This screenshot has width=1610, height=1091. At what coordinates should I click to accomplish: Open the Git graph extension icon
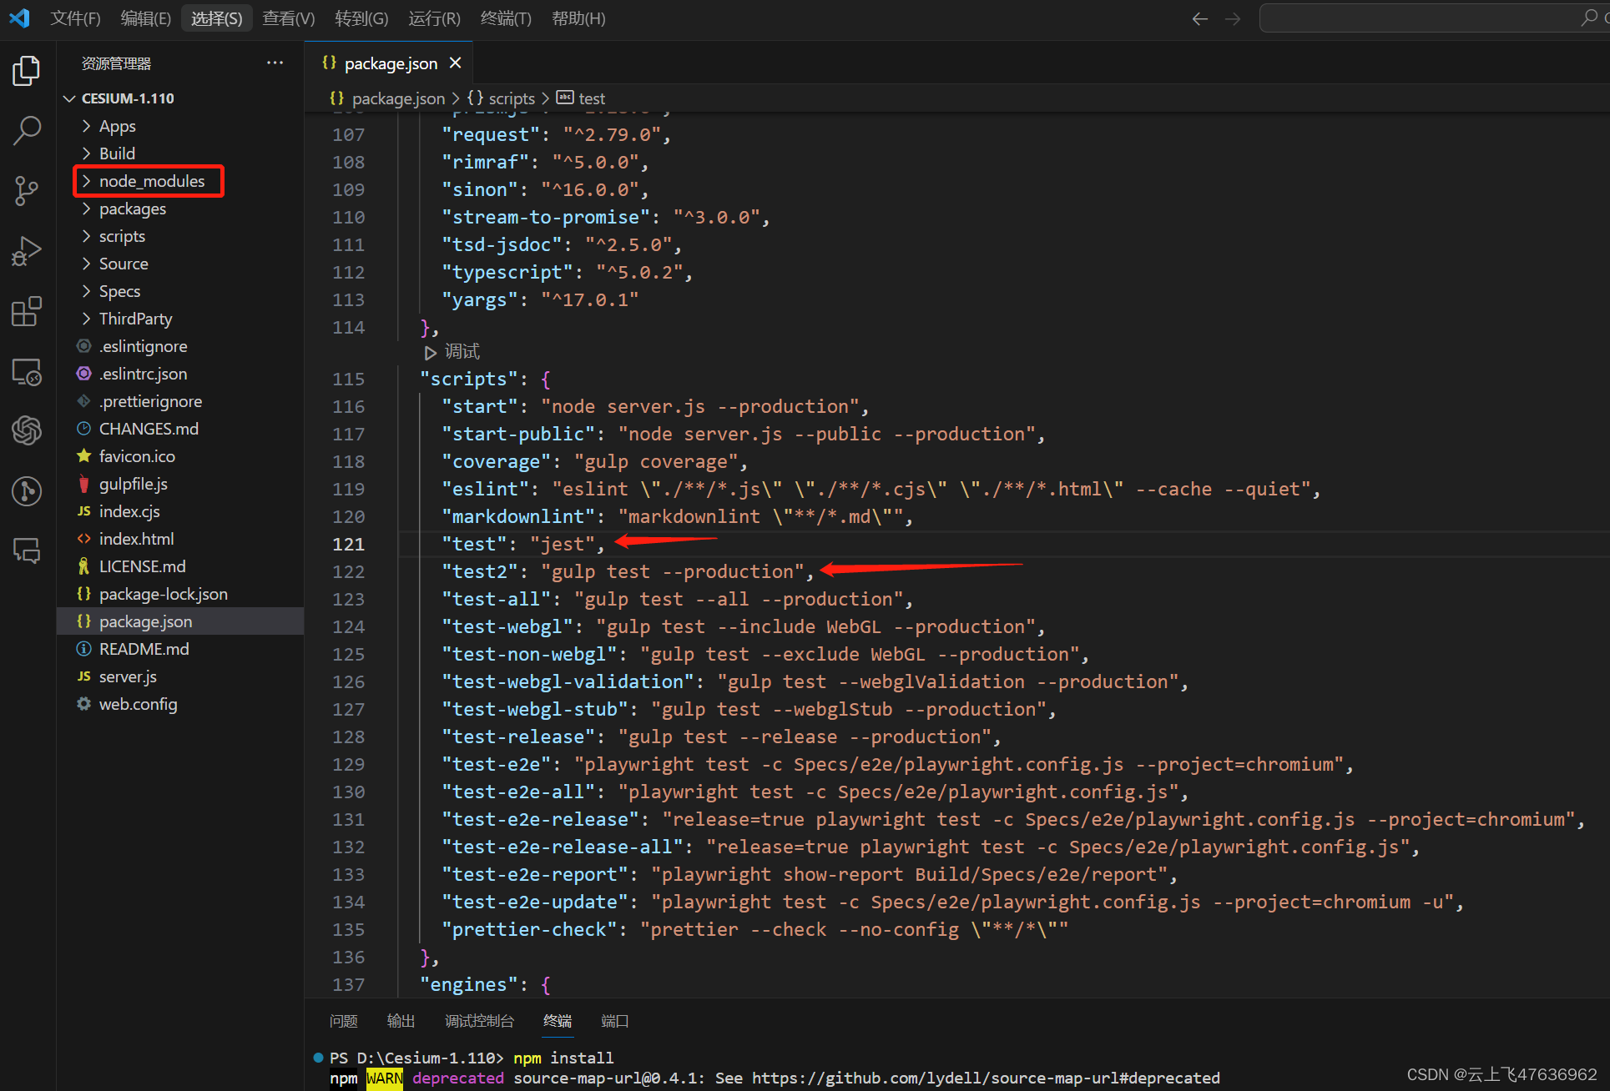click(27, 490)
